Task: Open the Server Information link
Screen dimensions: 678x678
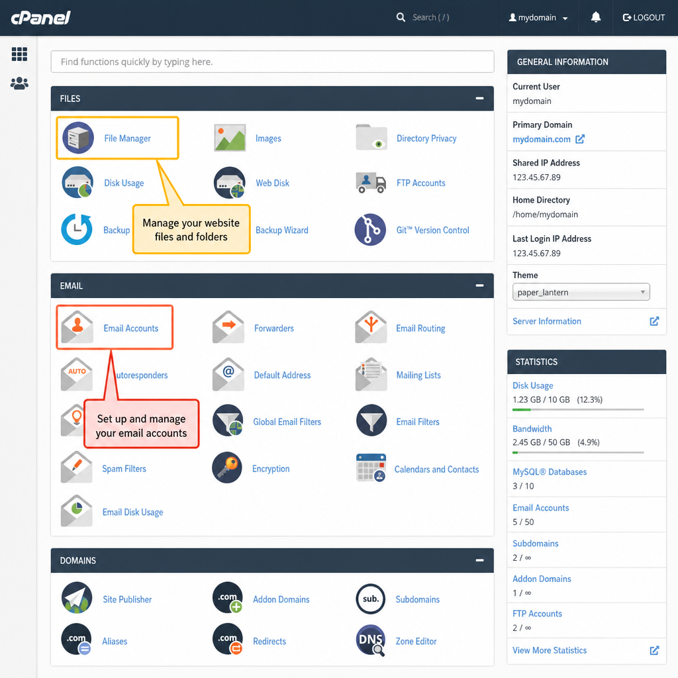Action: point(546,321)
